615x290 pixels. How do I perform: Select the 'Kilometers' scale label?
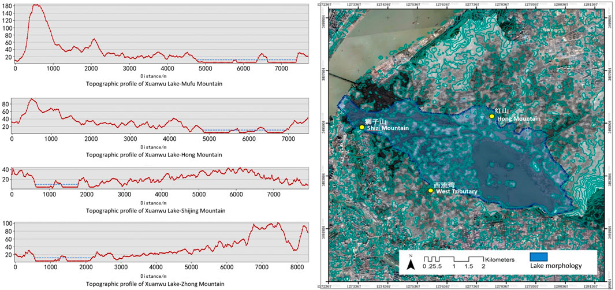[x=498, y=259]
